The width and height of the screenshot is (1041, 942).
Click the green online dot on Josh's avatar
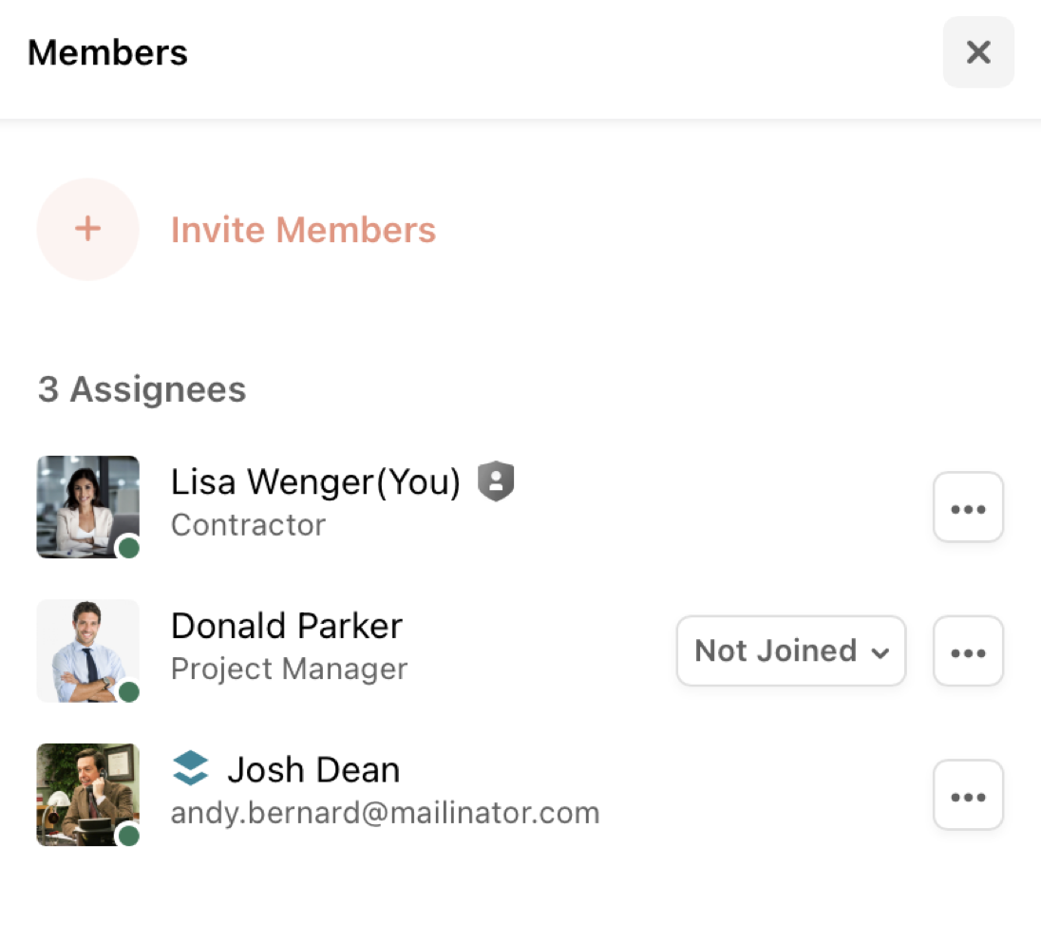click(129, 836)
